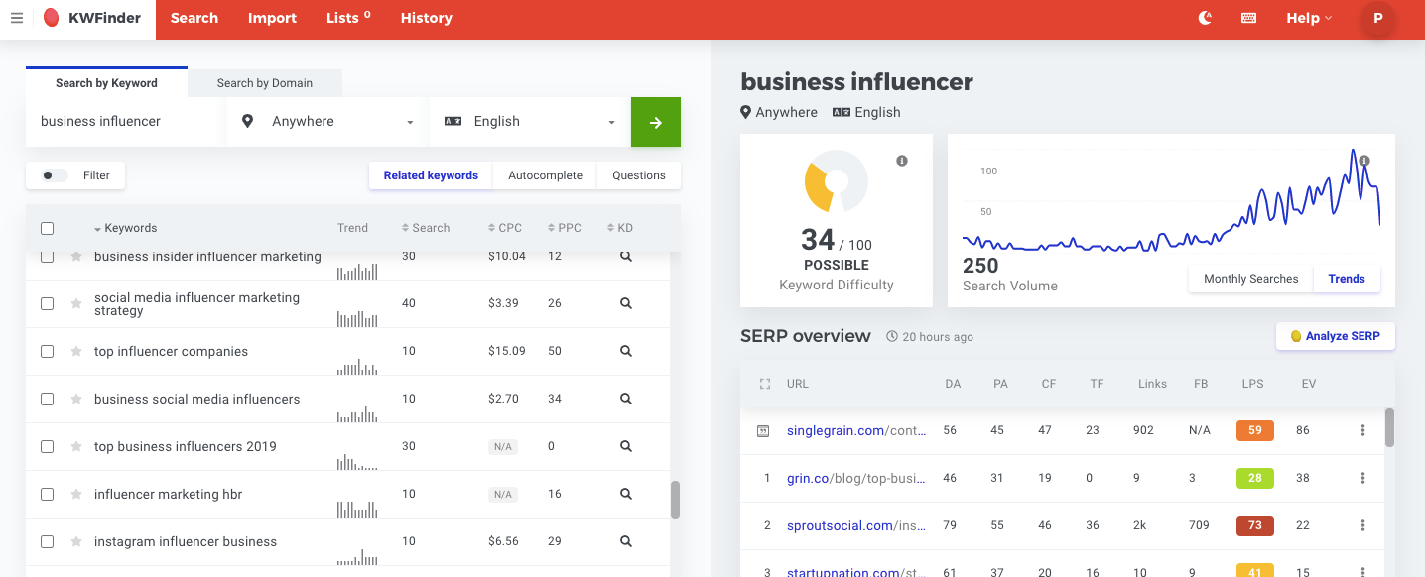Star business social media influencers keyword
The width and height of the screenshot is (1425, 577).
tap(76, 400)
